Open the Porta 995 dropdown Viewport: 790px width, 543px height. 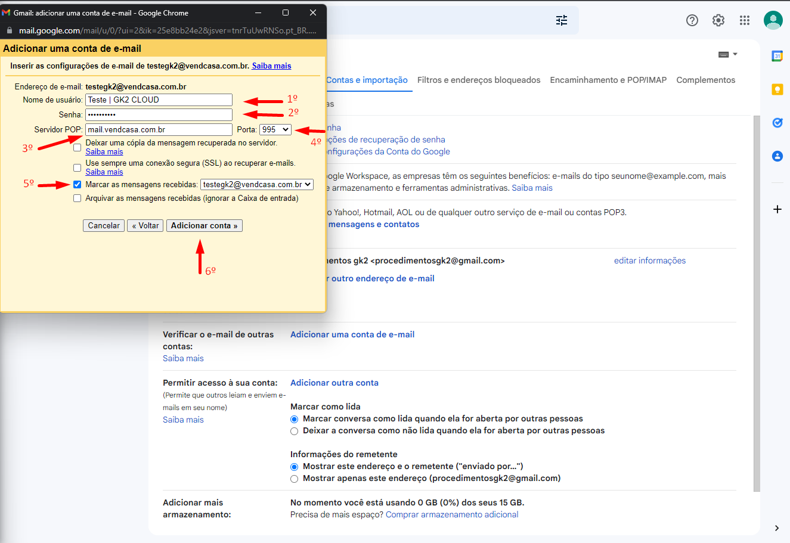pyautogui.click(x=275, y=129)
